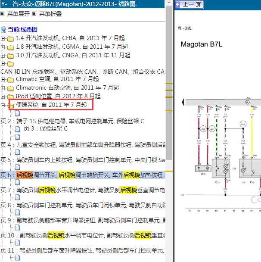Image resolution: width=261 pixels, height=262 pixels.
Task: Open 页 9：副驾驶员侧前部车窗升降器按钮 page
Action: coord(83,220)
